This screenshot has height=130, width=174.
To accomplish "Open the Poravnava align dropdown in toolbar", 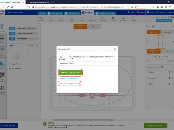I will [92, 19].
